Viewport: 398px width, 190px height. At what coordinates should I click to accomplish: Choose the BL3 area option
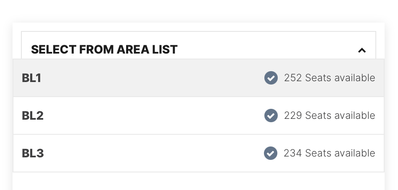click(x=199, y=153)
